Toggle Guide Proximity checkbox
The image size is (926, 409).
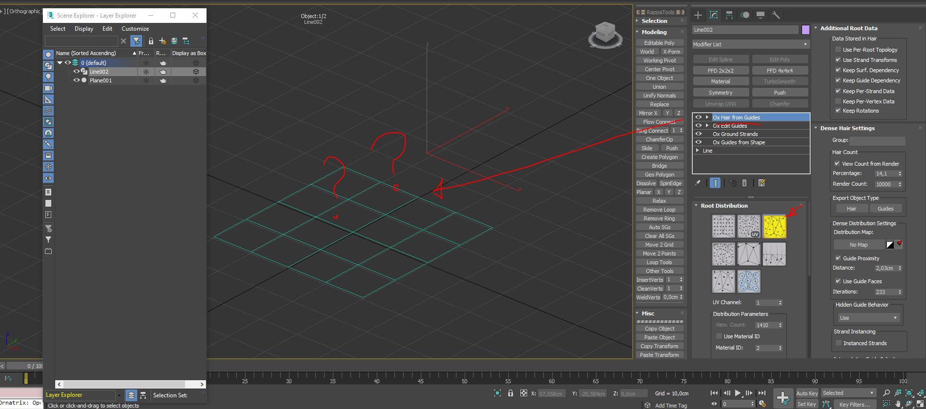(x=838, y=258)
